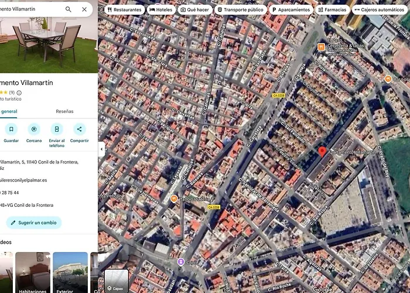Save place with Guardar icon
The width and height of the screenshot is (410, 293).
[x=11, y=130]
